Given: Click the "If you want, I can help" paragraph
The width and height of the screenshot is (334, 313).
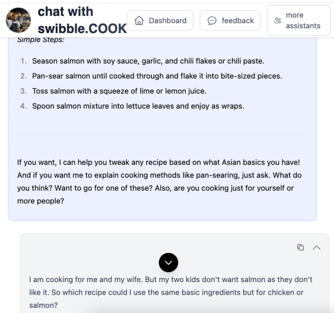Looking at the screenshot, I should 158,162.
